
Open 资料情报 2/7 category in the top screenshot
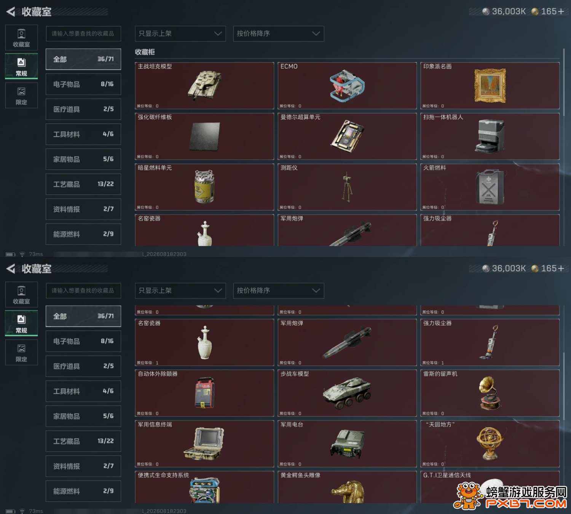coord(83,209)
